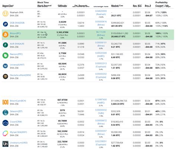
Task: Open the Zetacoin(ZET) coin link
Action: pos(16,111)
